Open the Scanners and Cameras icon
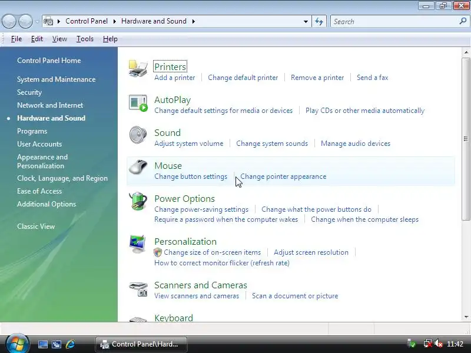The image size is (471, 353). coord(138,289)
